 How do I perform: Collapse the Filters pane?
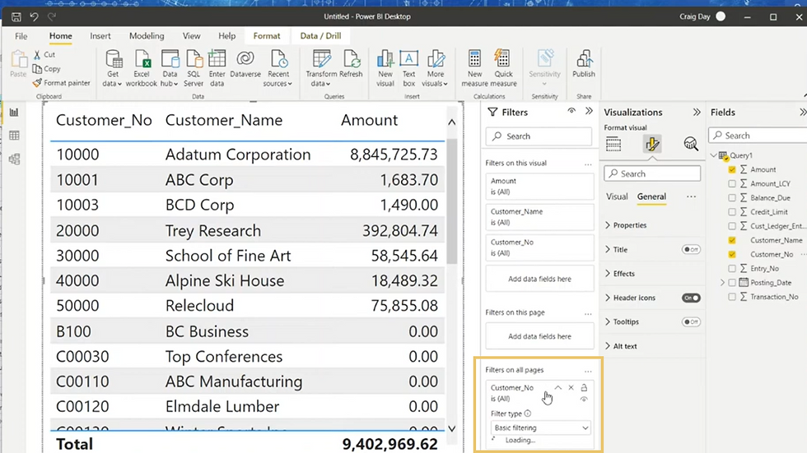[589, 111]
